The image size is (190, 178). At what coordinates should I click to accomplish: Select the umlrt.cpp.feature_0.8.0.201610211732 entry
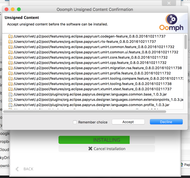(x=90, y=63)
